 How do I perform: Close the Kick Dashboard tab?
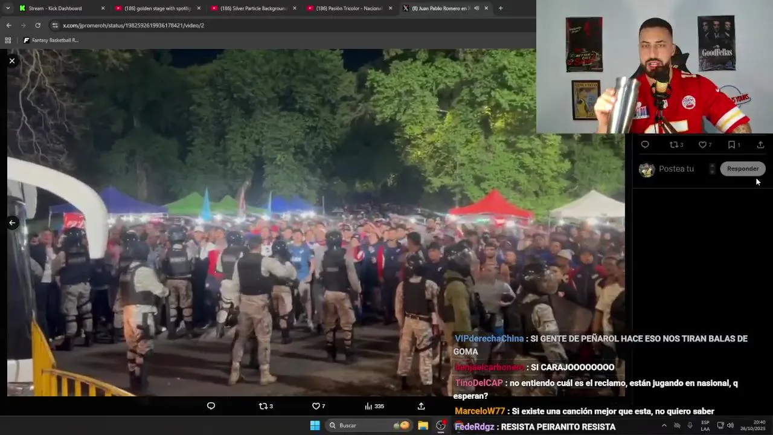point(103,8)
